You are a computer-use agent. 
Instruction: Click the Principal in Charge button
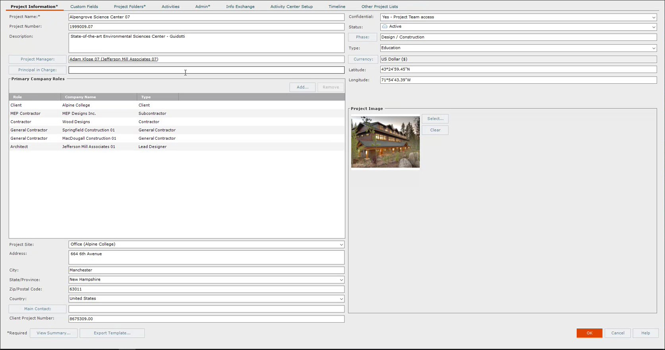[37, 70]
